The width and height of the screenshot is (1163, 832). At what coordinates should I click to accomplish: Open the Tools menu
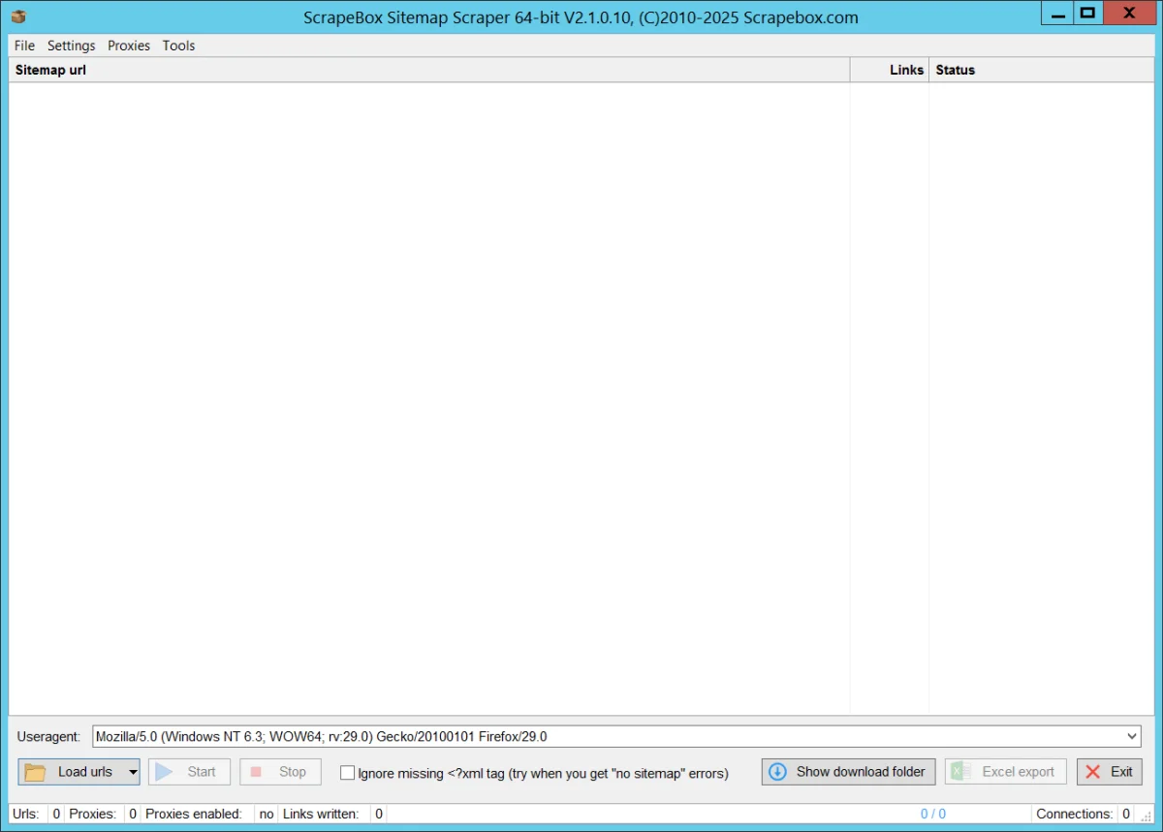click(178, 46)
